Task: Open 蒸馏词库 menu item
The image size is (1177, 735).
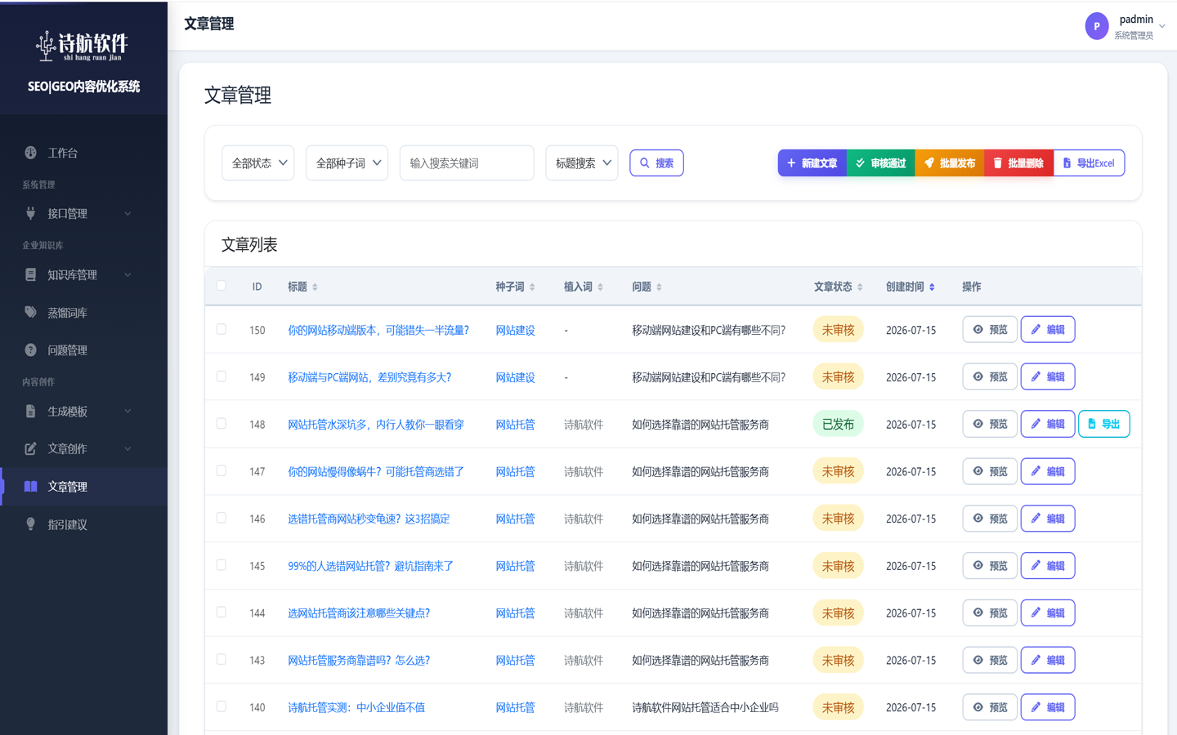Action: [x=83, y=313]
